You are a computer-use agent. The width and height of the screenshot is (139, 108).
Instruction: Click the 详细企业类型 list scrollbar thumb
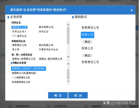68,74
